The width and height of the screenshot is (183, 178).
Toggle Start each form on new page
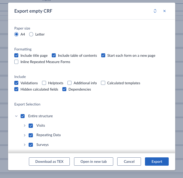click(103, 56)
